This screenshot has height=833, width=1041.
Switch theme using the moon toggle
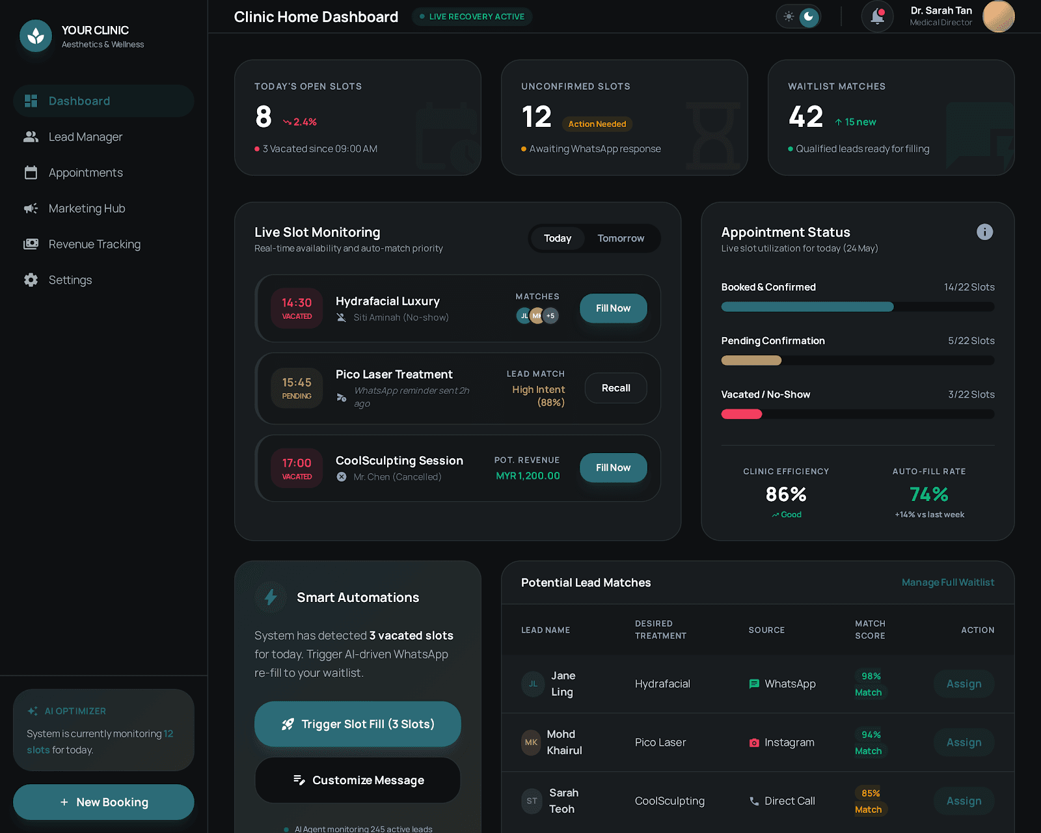[x=809, y=16]
